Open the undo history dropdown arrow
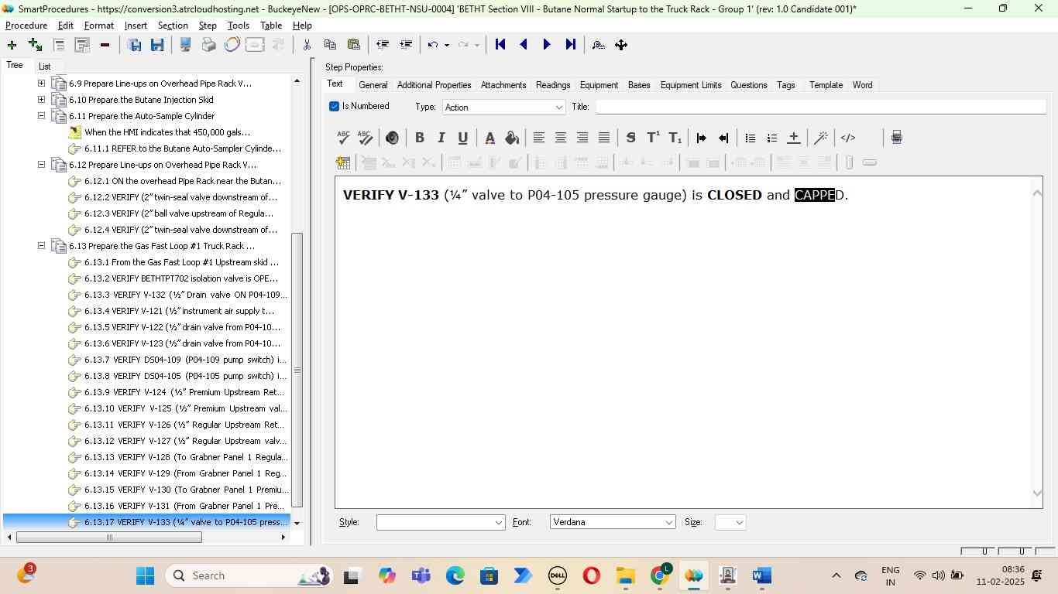The height and width of the screenshot is (594, 1058). click(x=447, y=45)
